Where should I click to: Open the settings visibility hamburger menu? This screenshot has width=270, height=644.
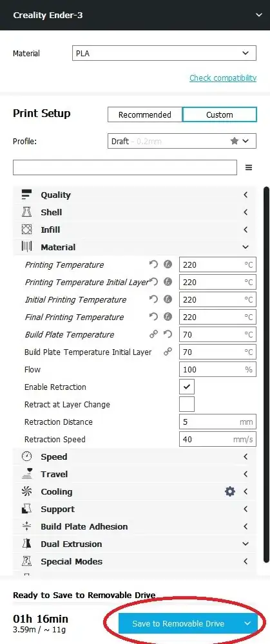coord(249,167)
